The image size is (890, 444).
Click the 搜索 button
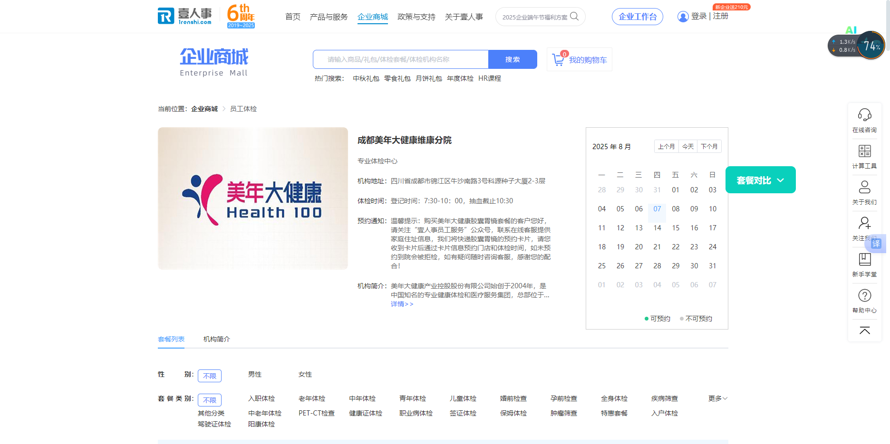click(x=513, y=59)
